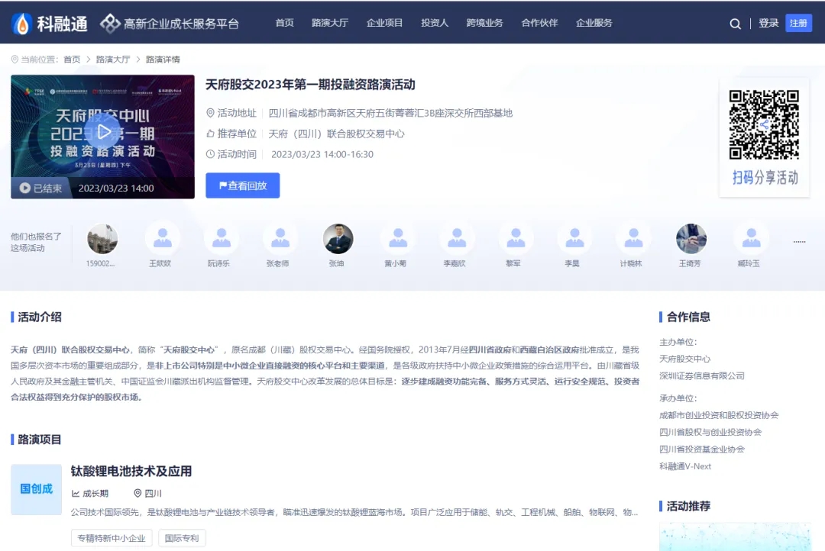
Task: Click the 路演项目 section heading
Action: click(40, 440)
